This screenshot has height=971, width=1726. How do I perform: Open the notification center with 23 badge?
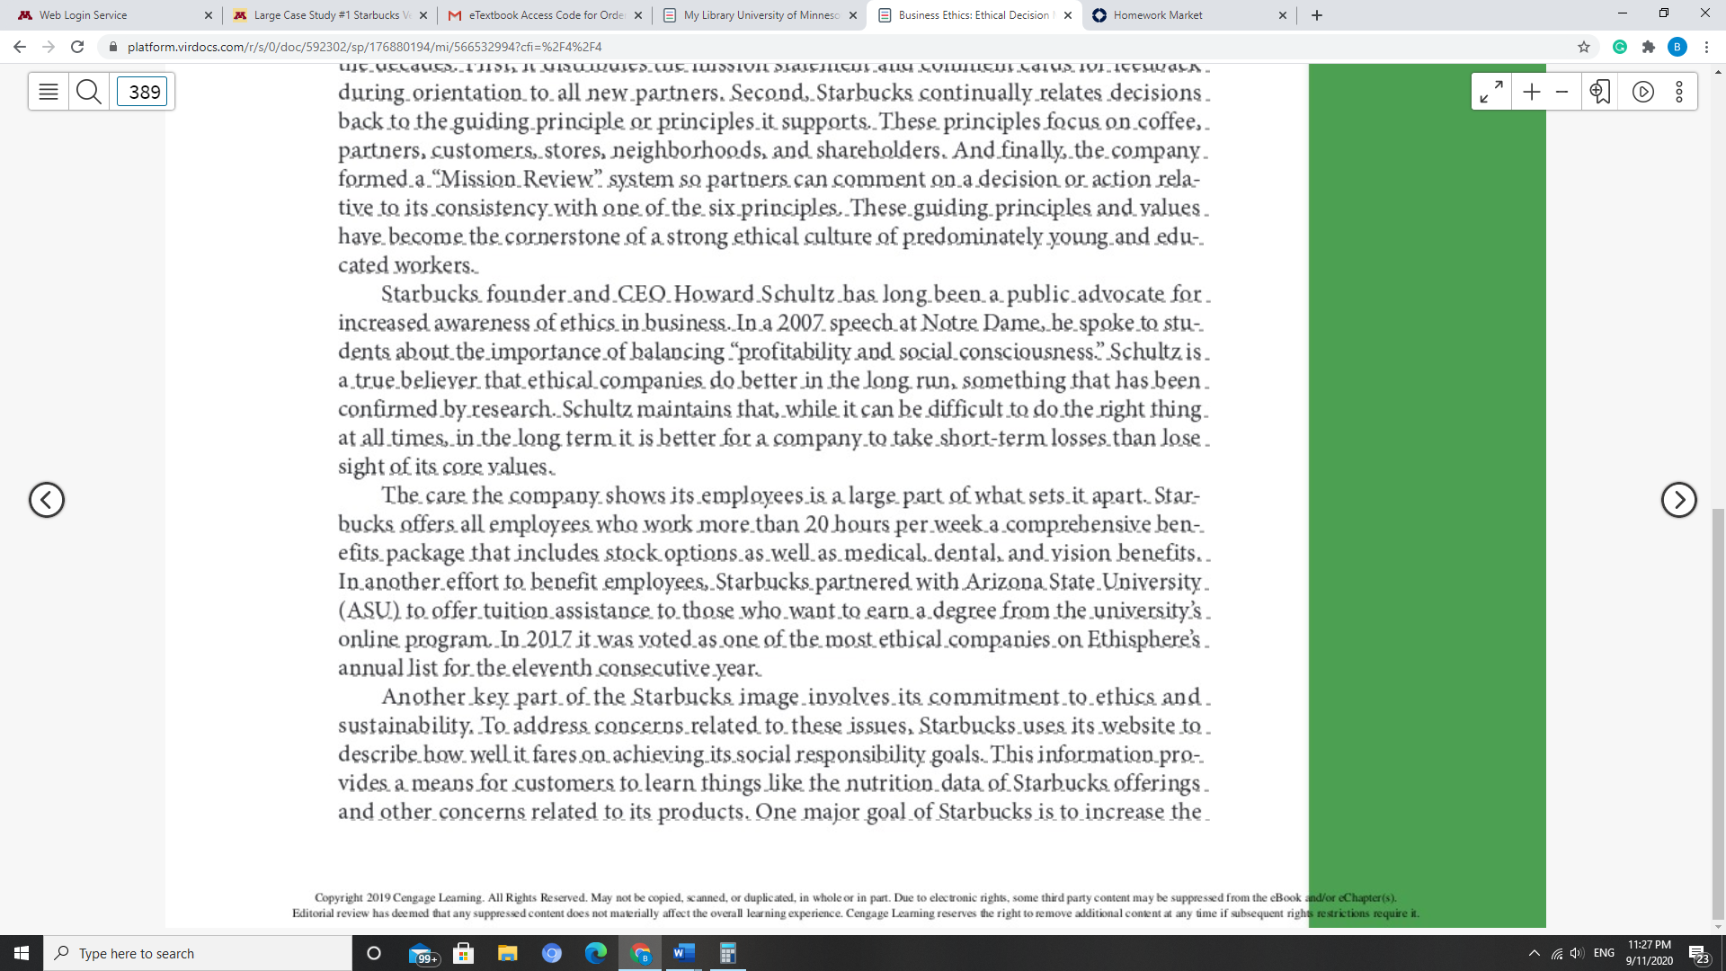coord(1699,954)
